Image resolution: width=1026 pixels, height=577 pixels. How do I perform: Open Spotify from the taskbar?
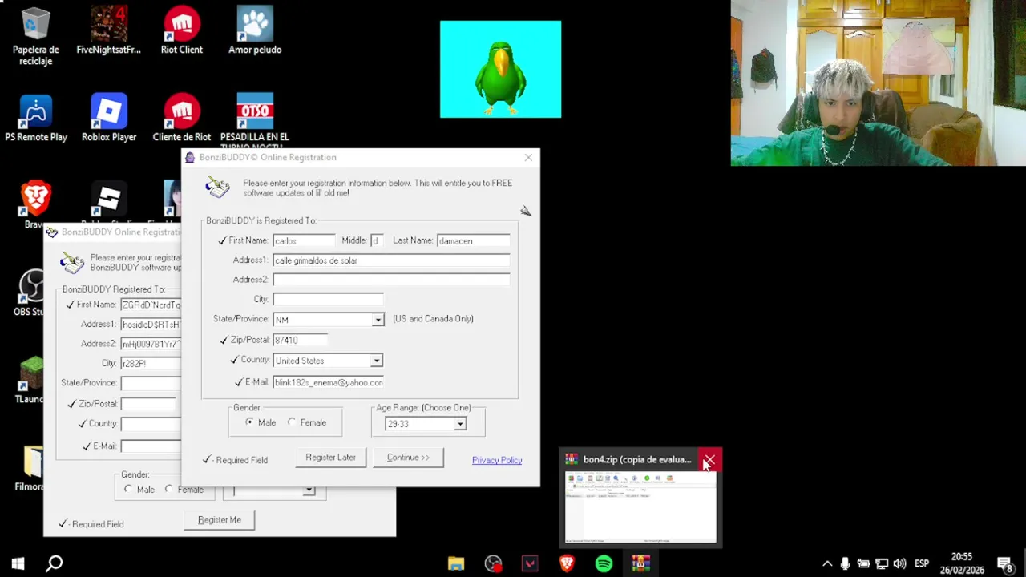(x=604, y=563)
